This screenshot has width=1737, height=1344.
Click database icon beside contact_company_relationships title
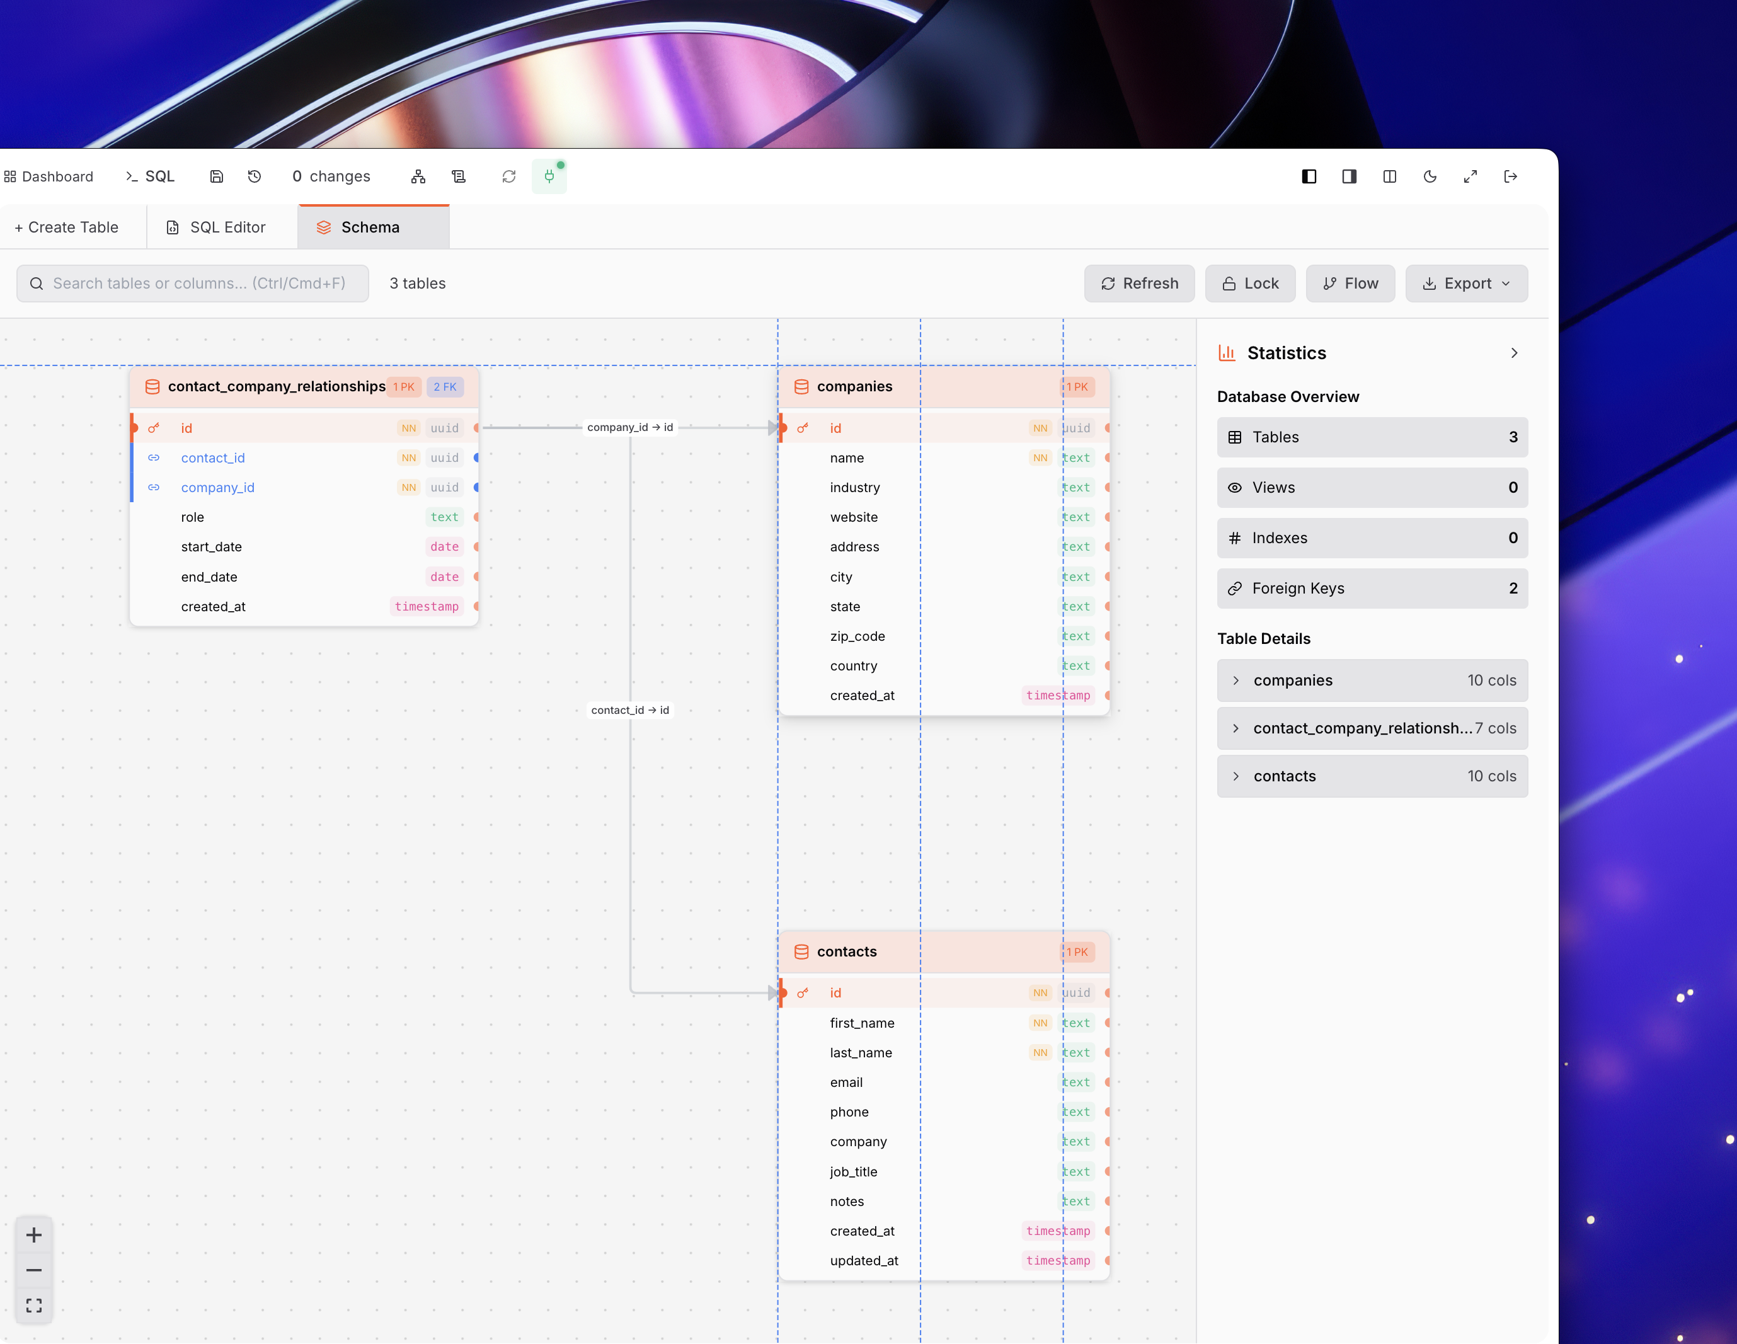pos(152,386)
